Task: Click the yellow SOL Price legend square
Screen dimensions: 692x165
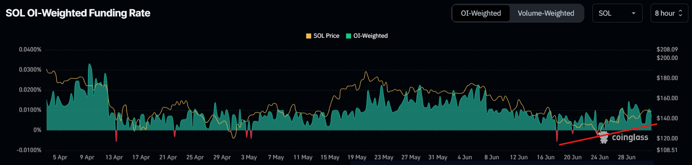Action: coord(308,36)
